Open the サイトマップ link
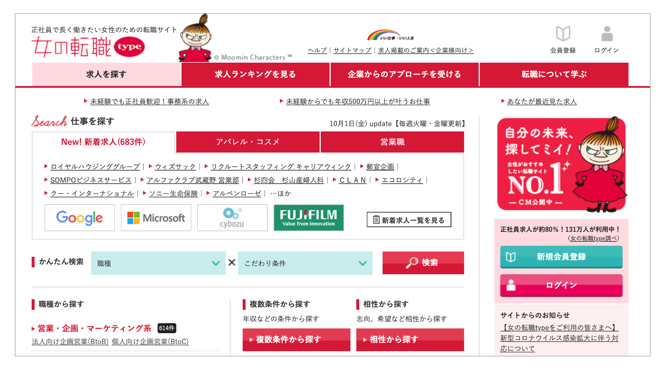 [352, 51]
